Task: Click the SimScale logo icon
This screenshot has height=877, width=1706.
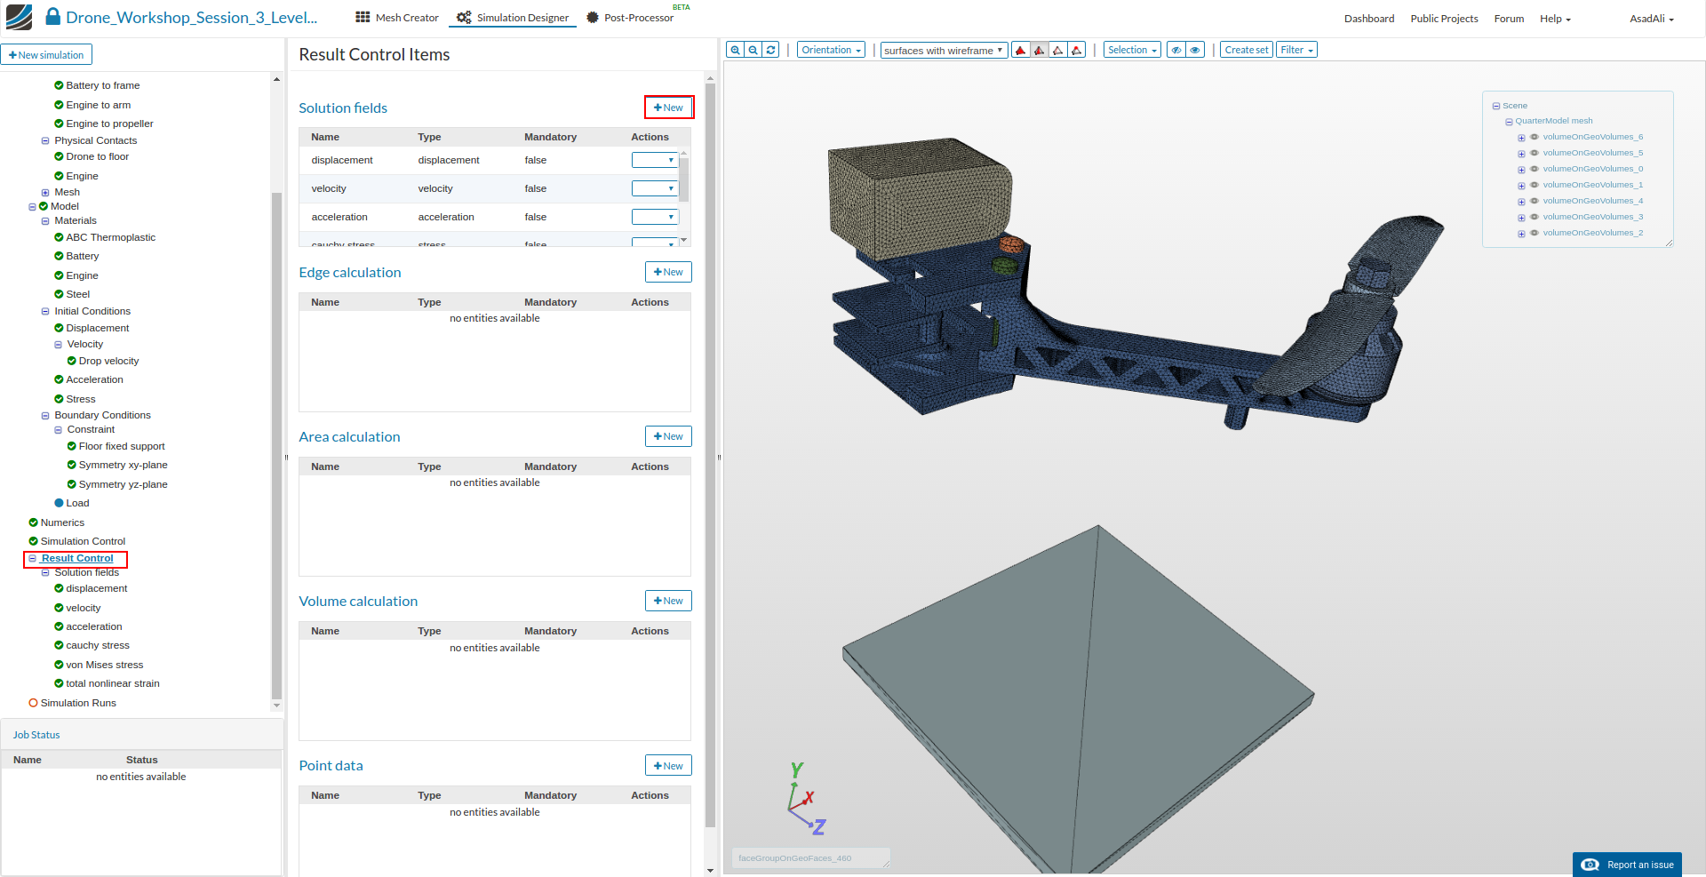Action: 19,17
